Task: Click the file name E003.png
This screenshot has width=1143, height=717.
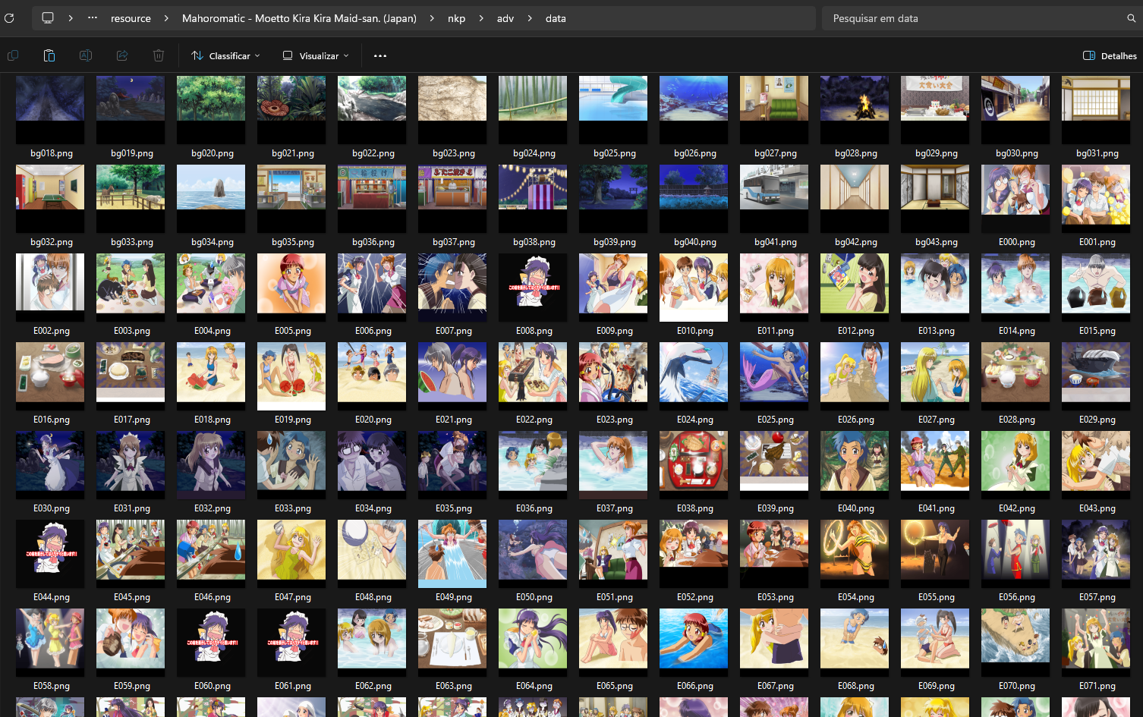Action: 132,331
